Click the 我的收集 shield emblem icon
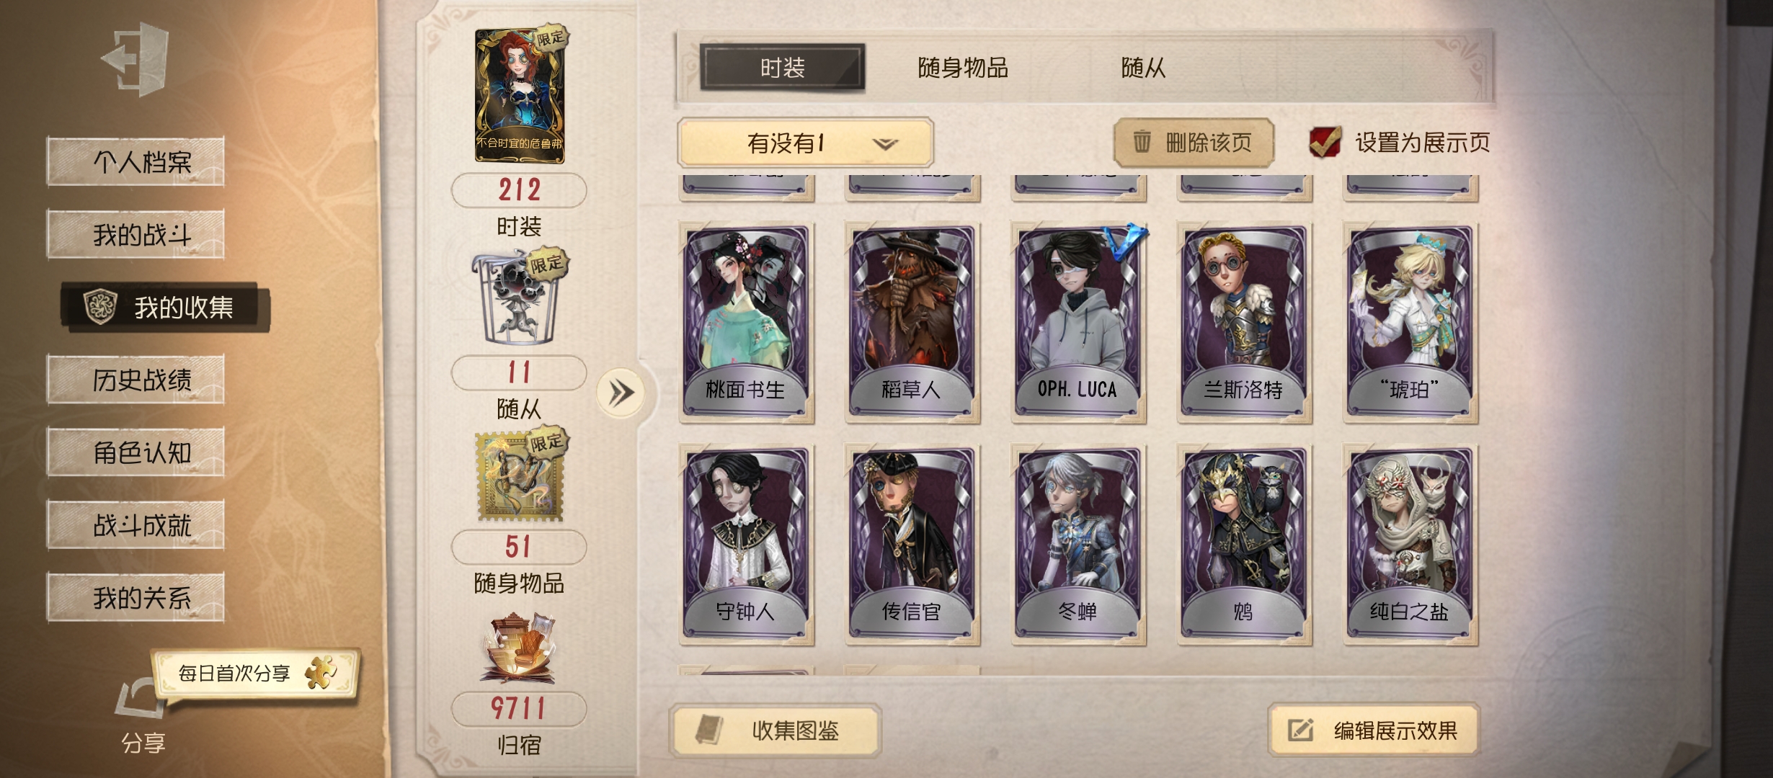The height and width of the screenshot is (778, 1773). [101, 308]
